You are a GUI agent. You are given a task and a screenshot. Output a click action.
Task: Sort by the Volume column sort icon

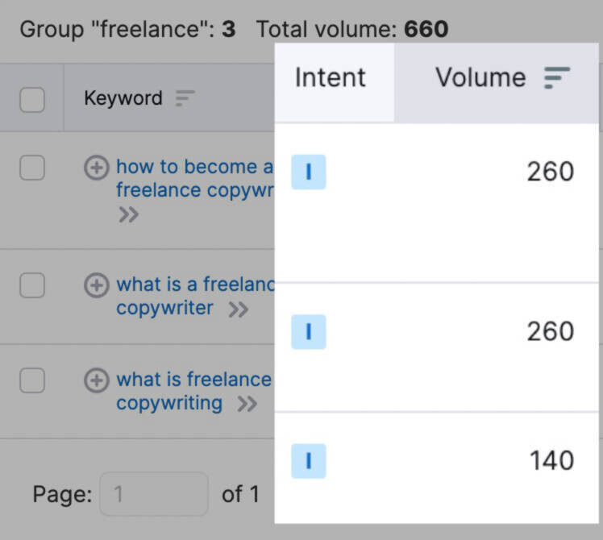pyautogui.click(x=557, y=77)
